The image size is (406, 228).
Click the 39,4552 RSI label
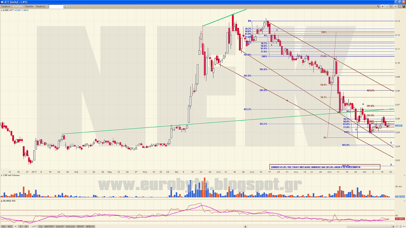tap(8, 201)
